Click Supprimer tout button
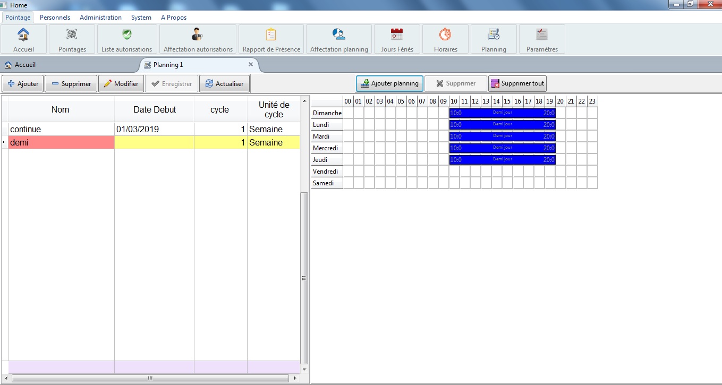The height and width of the screenshot is (385, 722). click(x=517, y=83)
